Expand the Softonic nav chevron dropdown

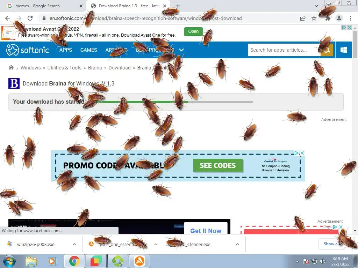coord(181,50)
